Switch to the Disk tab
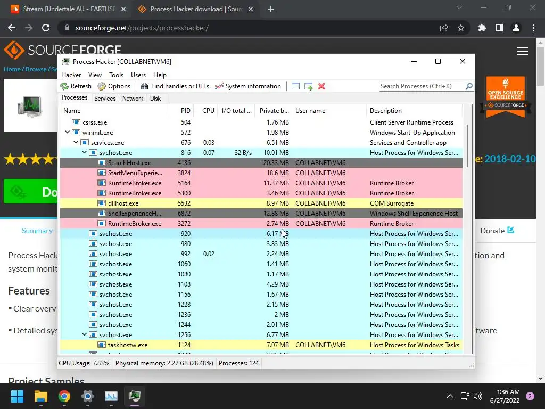 [x=155, y=99]
